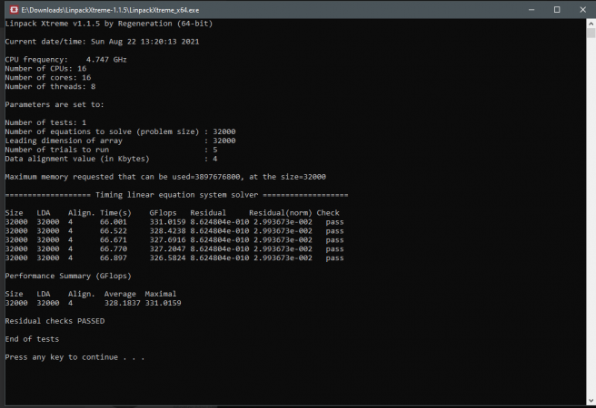Click the 'Leading dimension of array' line
596x408 pixels.
coord(120,141)
